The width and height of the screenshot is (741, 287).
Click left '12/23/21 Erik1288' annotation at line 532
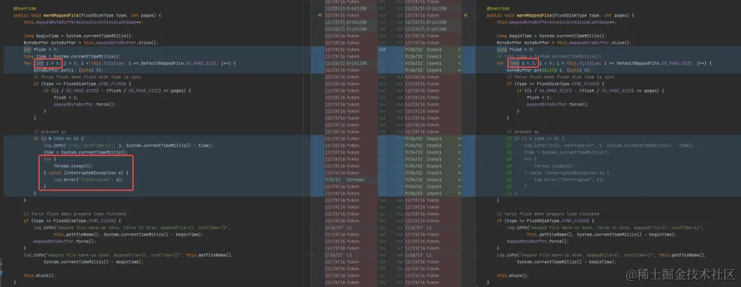click(x=346, y=8)
